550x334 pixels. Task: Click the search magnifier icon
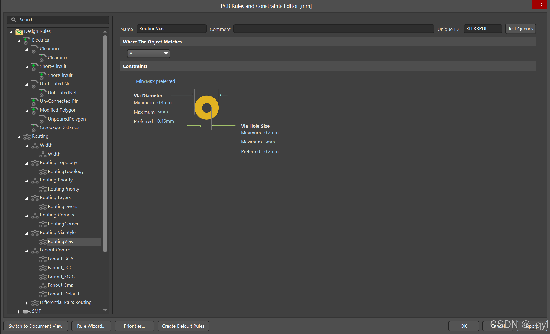coord(13,20)
